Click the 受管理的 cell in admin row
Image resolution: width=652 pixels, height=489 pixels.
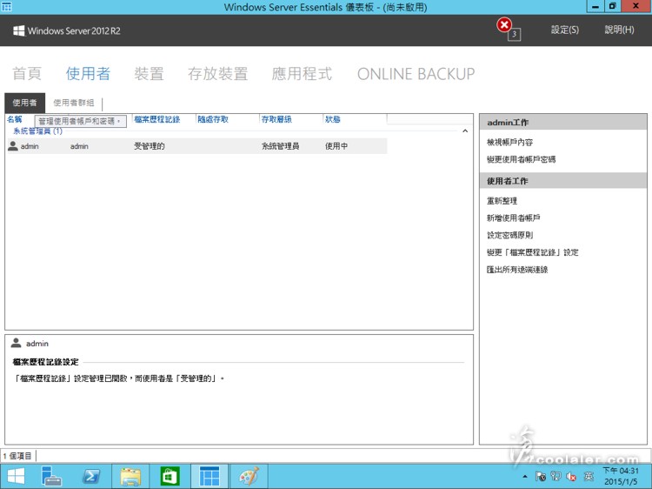pos(150,146)
